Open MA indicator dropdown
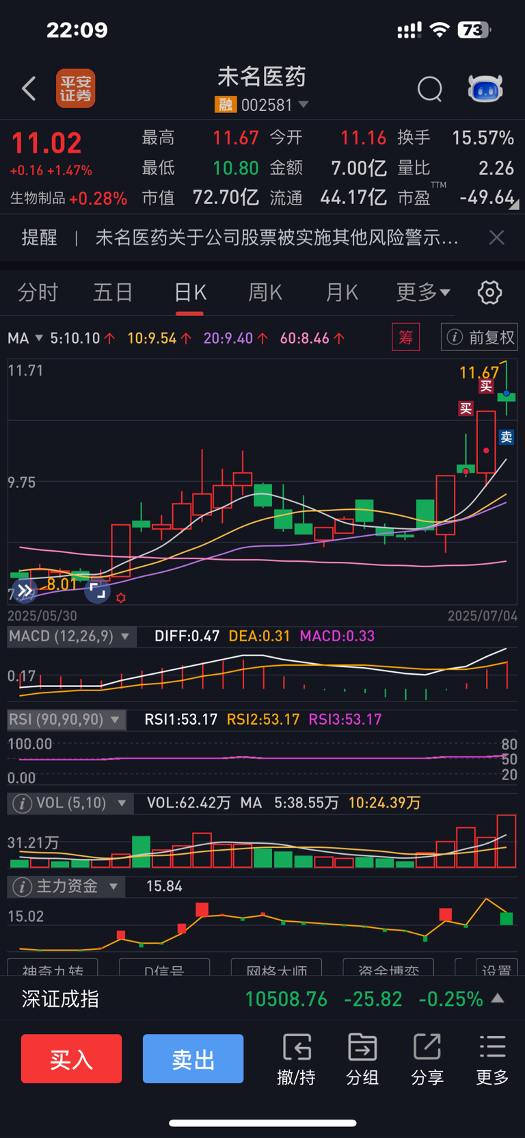Viewport: 525px width, 1138px height. pyautogui.click(x=25, y=338)
